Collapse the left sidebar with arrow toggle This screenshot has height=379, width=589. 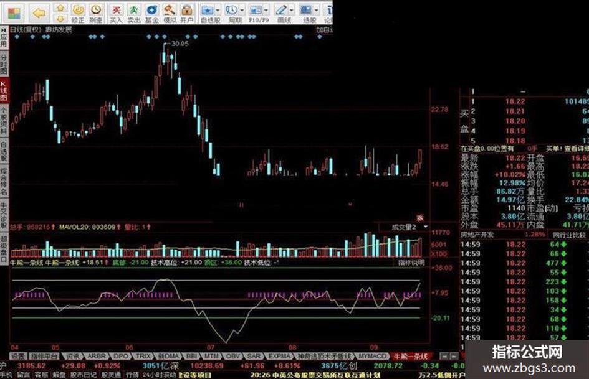click(4, 29)
